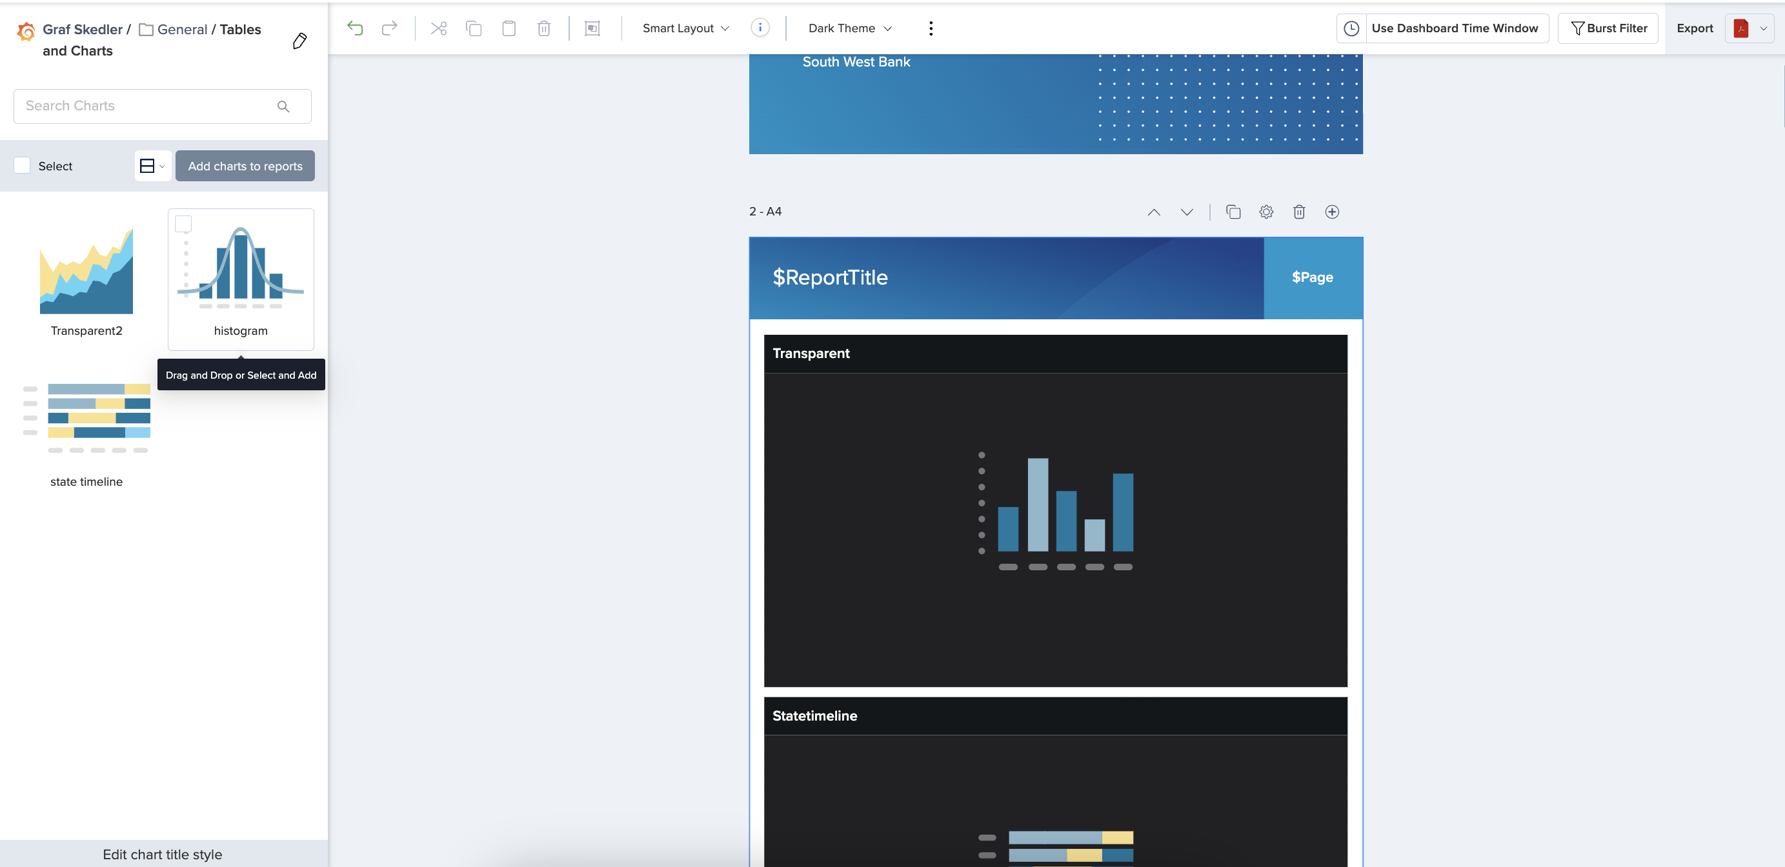Add a new page after page 2
The width and height of the screenshot is (1785, 867).
pos(1332,212)
